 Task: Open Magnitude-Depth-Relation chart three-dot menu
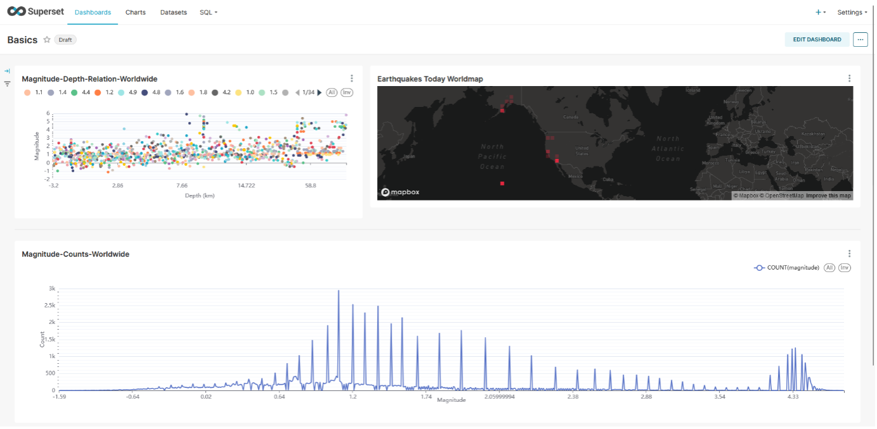pos(352,78)
